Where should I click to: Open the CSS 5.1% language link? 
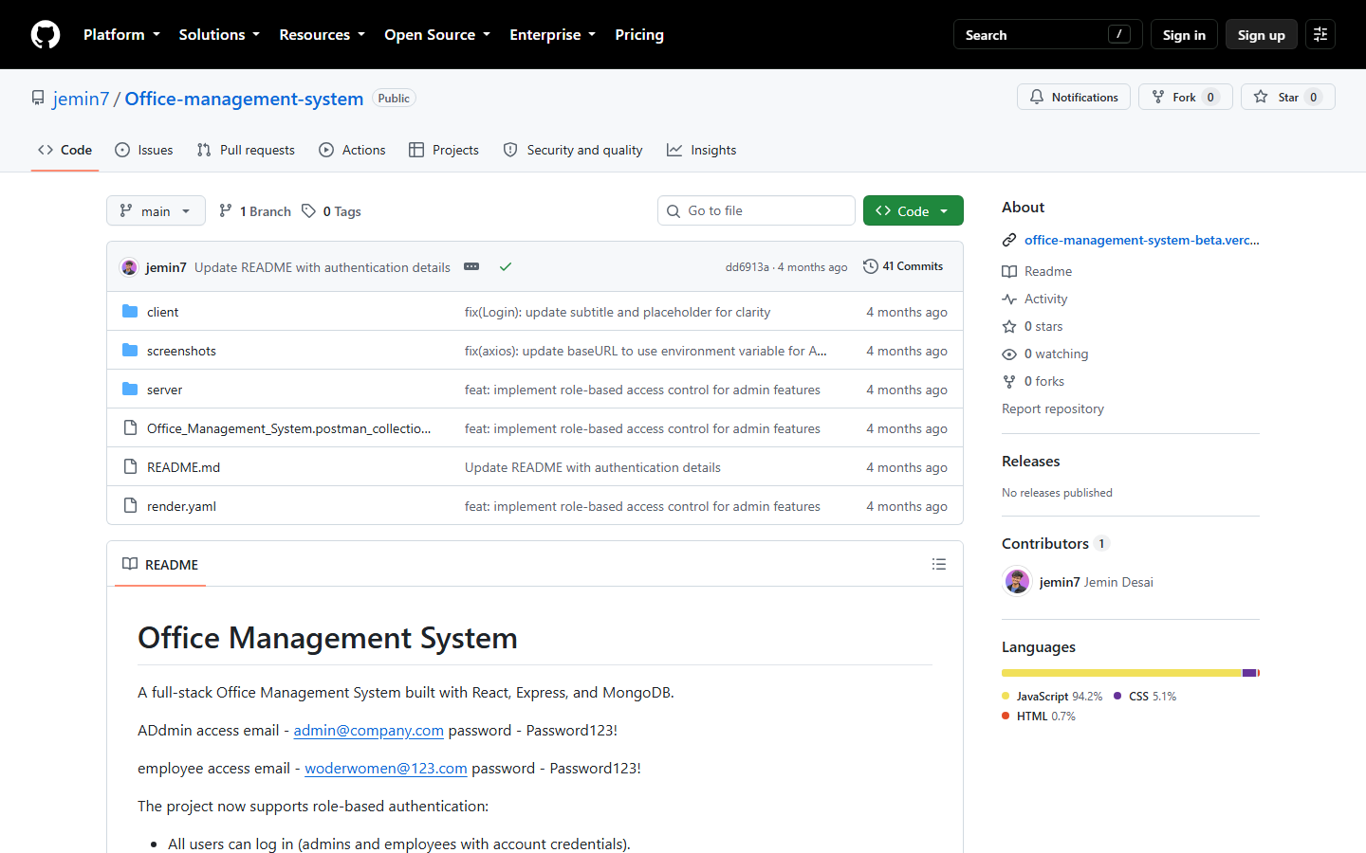(1145, 696)
